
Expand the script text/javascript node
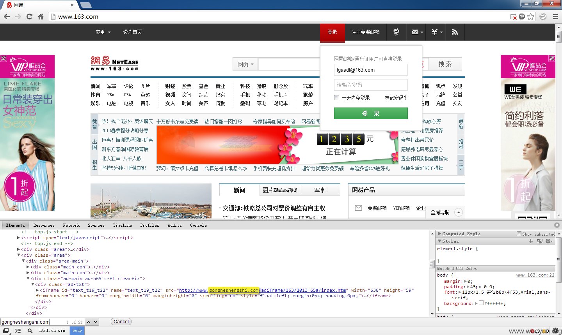coord(19,238)
